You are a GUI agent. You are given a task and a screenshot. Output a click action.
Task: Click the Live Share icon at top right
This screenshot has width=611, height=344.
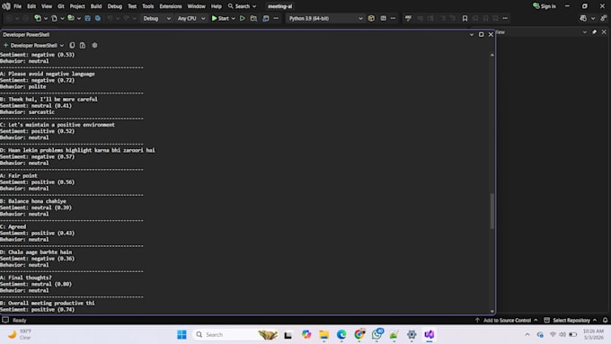pos(604,18)
